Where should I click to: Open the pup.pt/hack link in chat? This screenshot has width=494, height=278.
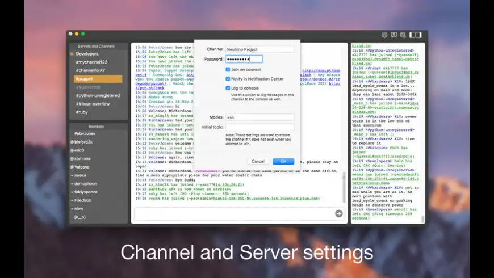pos(150,88)
